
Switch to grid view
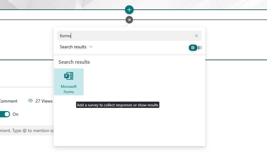point(193,48)
